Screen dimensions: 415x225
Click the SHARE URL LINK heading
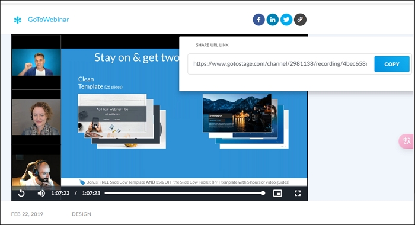pos(212,45)
